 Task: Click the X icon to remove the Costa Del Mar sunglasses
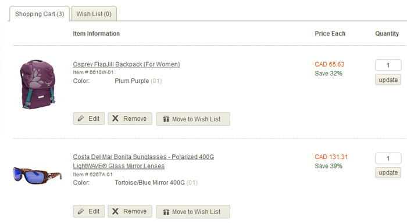115,211
